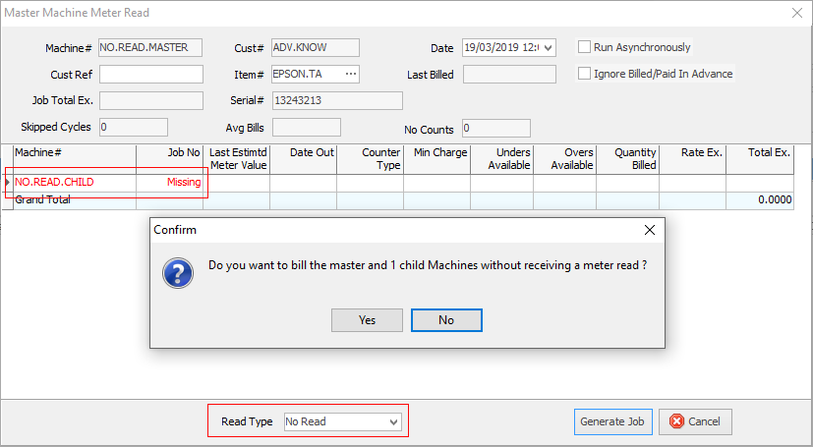Expand the Date picker dropdown
Image resolution: width=813 pixels, height=447 pixels.
click(x=548, y=47)
